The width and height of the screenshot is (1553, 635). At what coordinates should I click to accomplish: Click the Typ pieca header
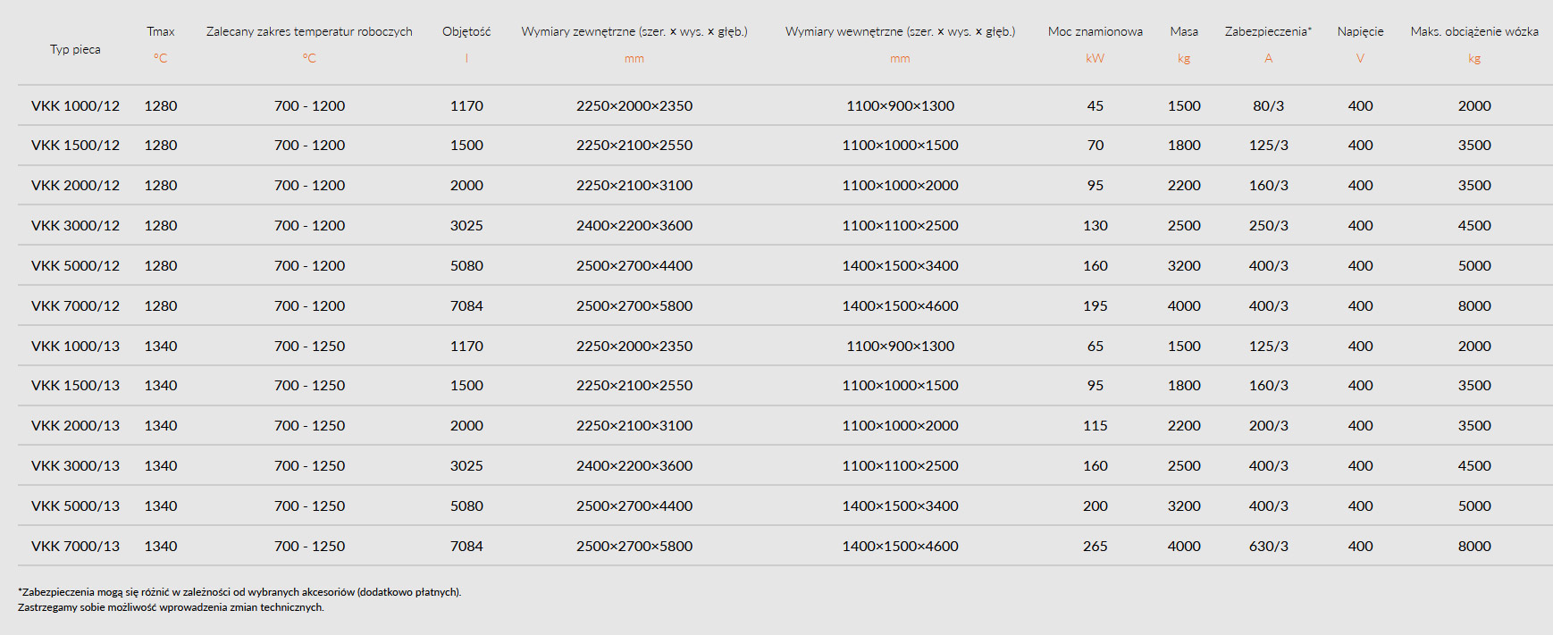75,49
